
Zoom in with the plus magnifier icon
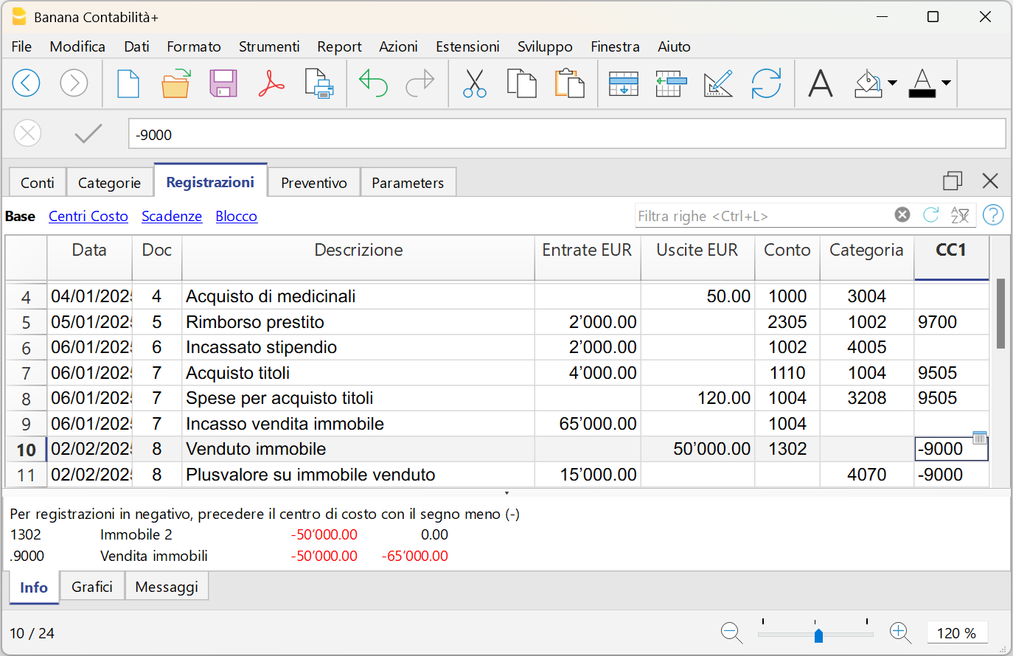[900, 632]
